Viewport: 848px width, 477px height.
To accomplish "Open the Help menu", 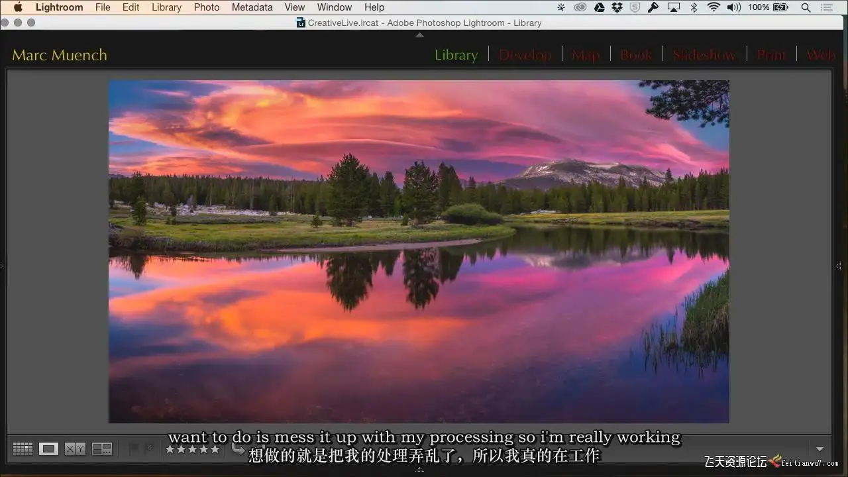I will click(x=374, y=7).
